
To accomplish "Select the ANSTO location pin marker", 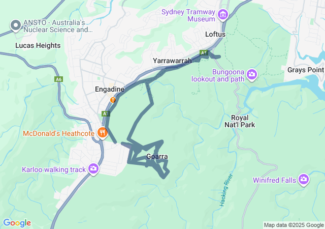I will 16,25.
